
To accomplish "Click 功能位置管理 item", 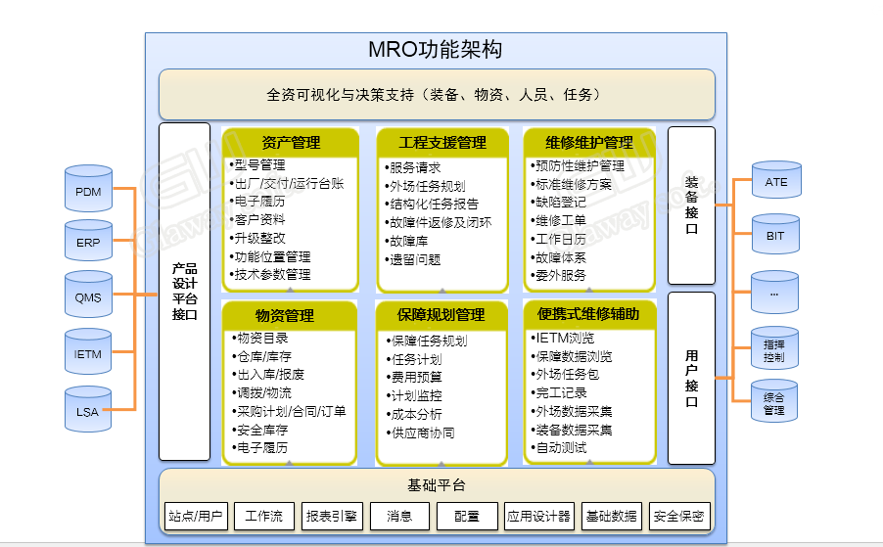I will [272, 256].
